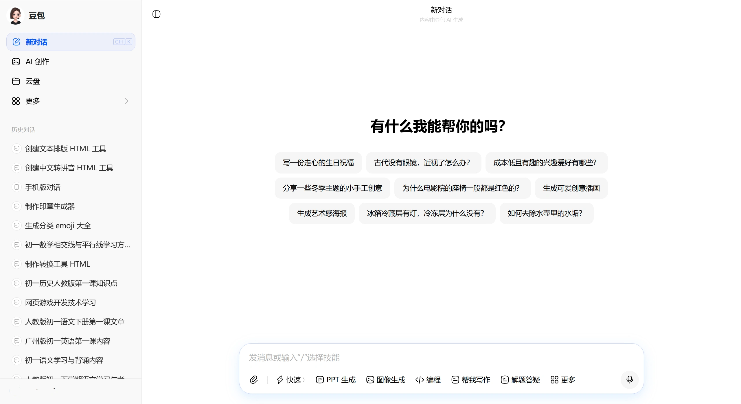Expand the 更多 section in the sidebar
Viewport: 741px width, 404px height.
coord(126,101)
